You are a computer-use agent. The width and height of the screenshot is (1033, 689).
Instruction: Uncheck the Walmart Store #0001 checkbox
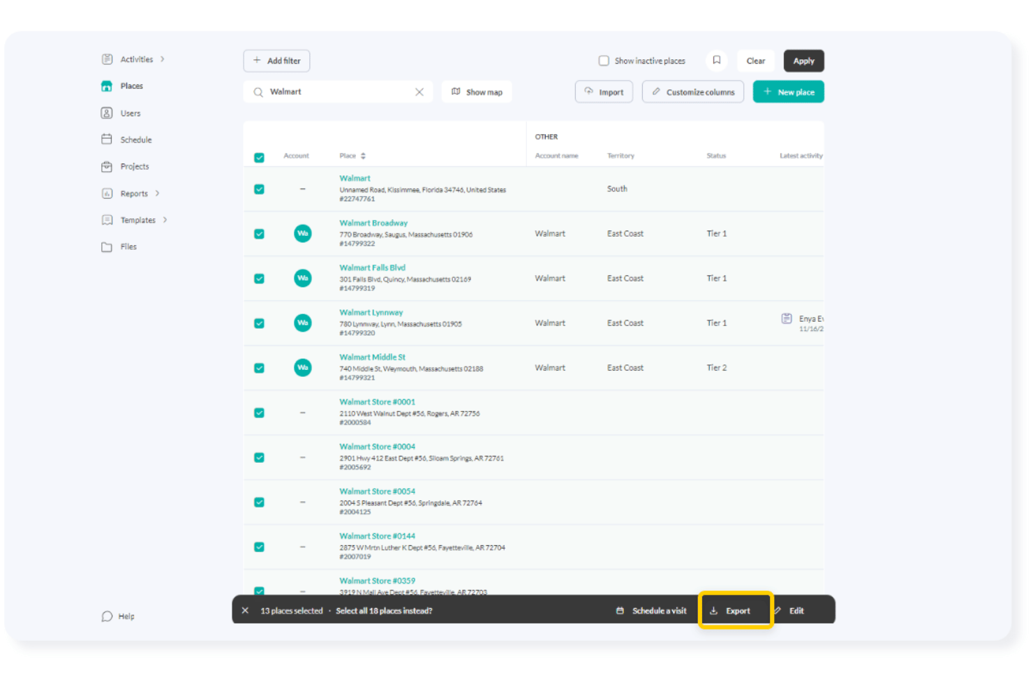click(x=259, y=413)
